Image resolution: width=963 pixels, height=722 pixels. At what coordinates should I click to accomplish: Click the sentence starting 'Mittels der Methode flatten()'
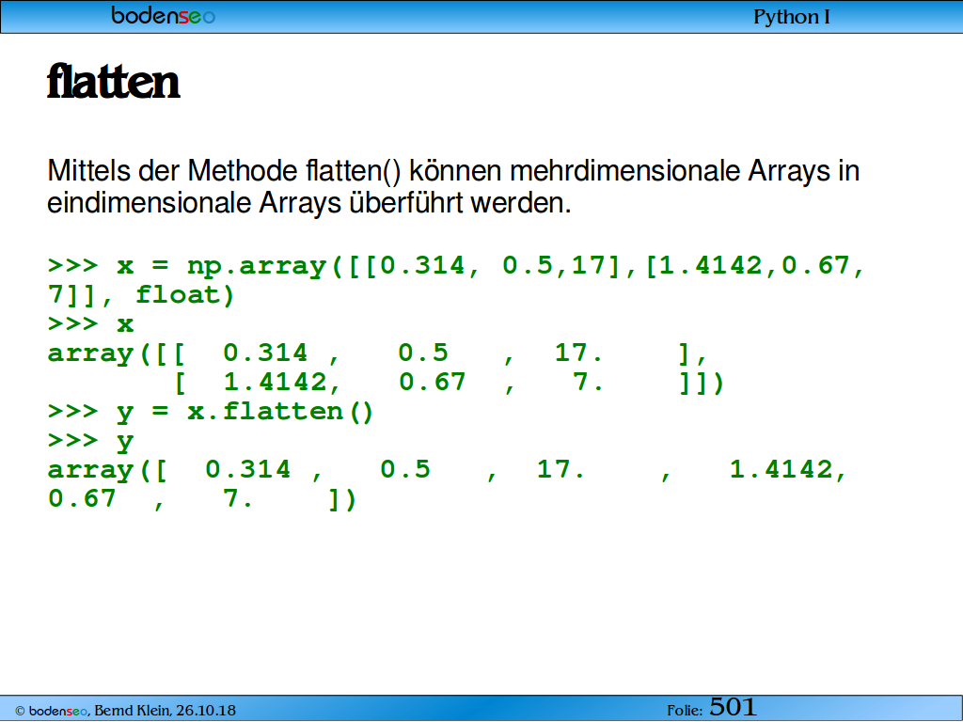point(453,171)
